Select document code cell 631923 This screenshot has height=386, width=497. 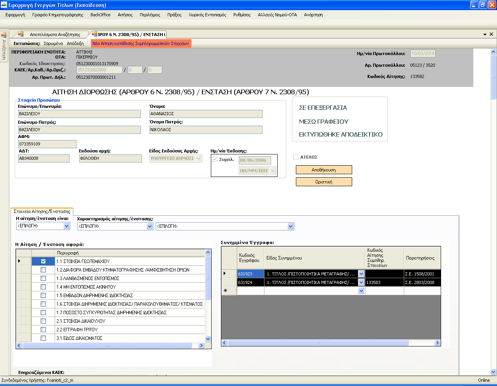(x=250, y=274)
